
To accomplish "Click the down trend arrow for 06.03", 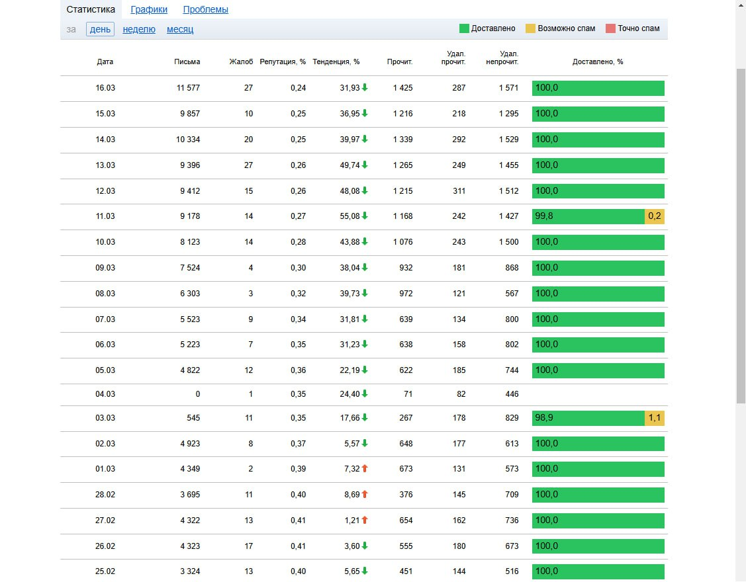I will tap(365, 345).
